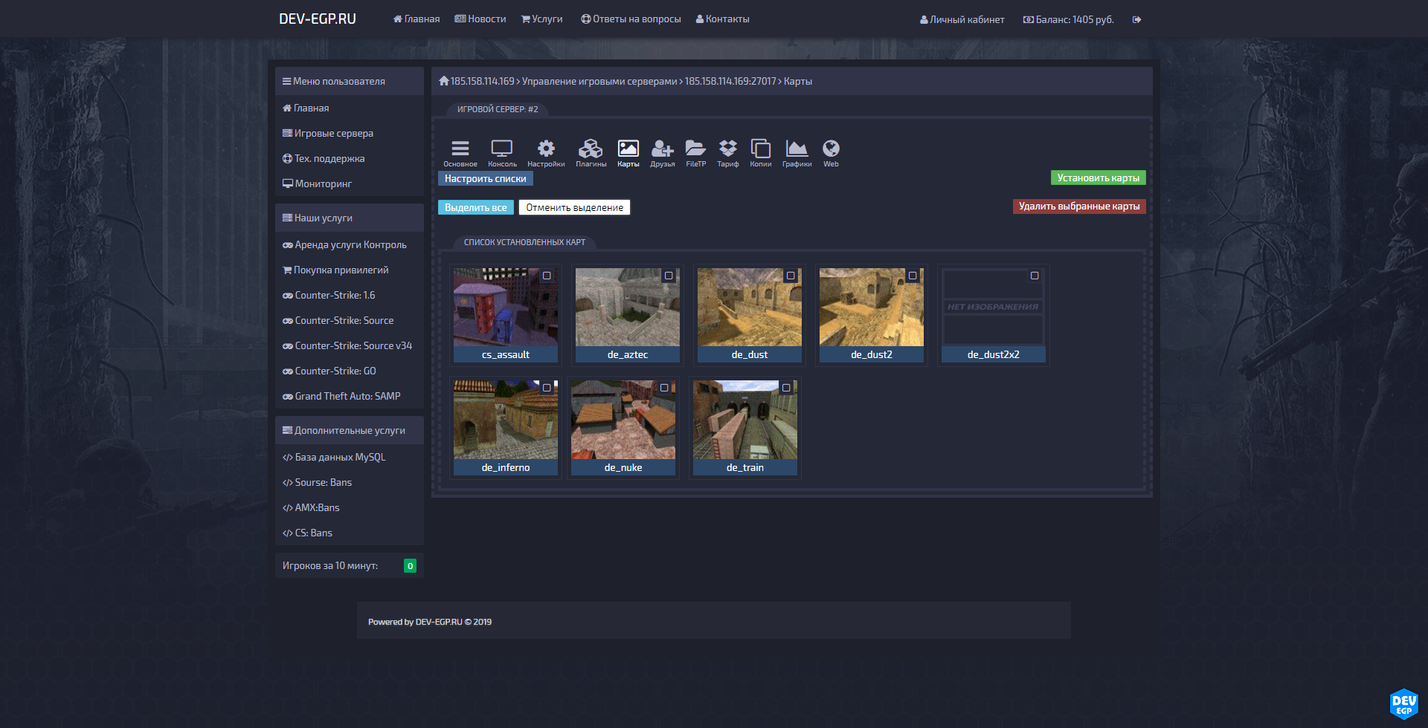Tick the de_train map checkbox
This screenshot has height=728, width=1428.
click(786, 388)
